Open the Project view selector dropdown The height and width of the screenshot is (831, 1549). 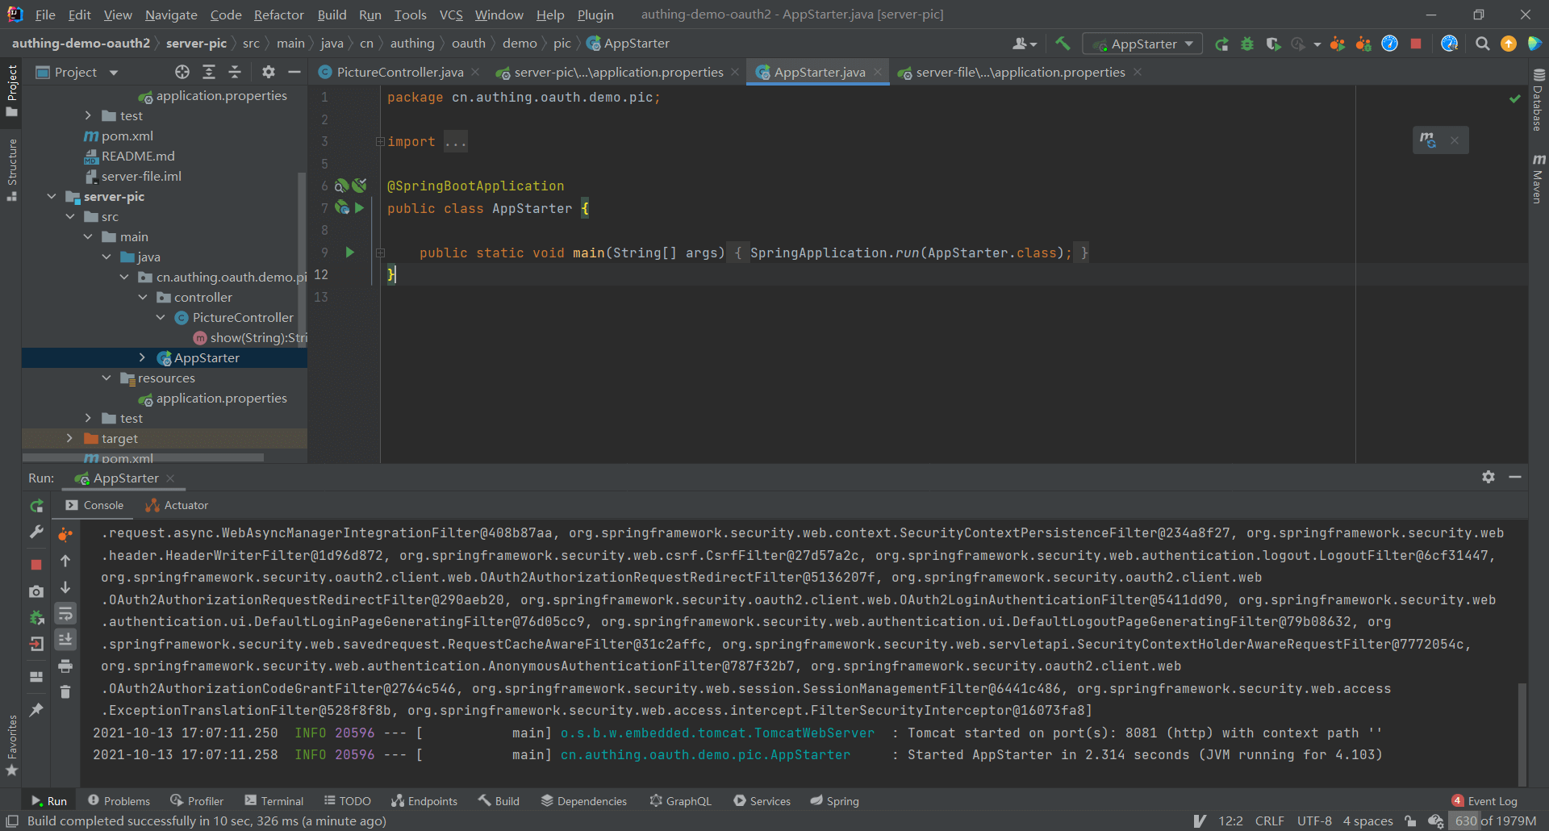tap(114, 73)
